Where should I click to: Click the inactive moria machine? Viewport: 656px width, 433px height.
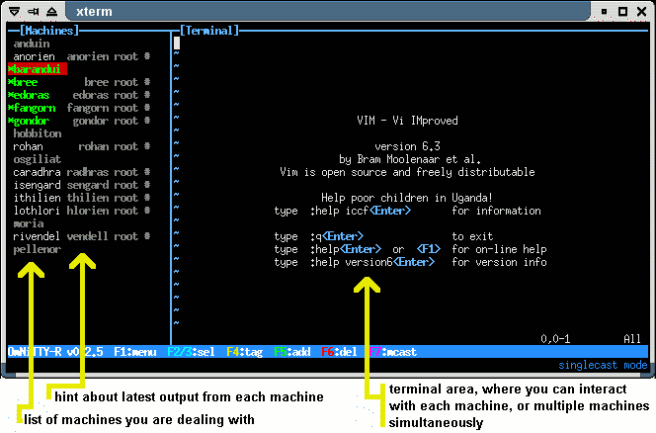pyautogui.click(x=28, y=223)
